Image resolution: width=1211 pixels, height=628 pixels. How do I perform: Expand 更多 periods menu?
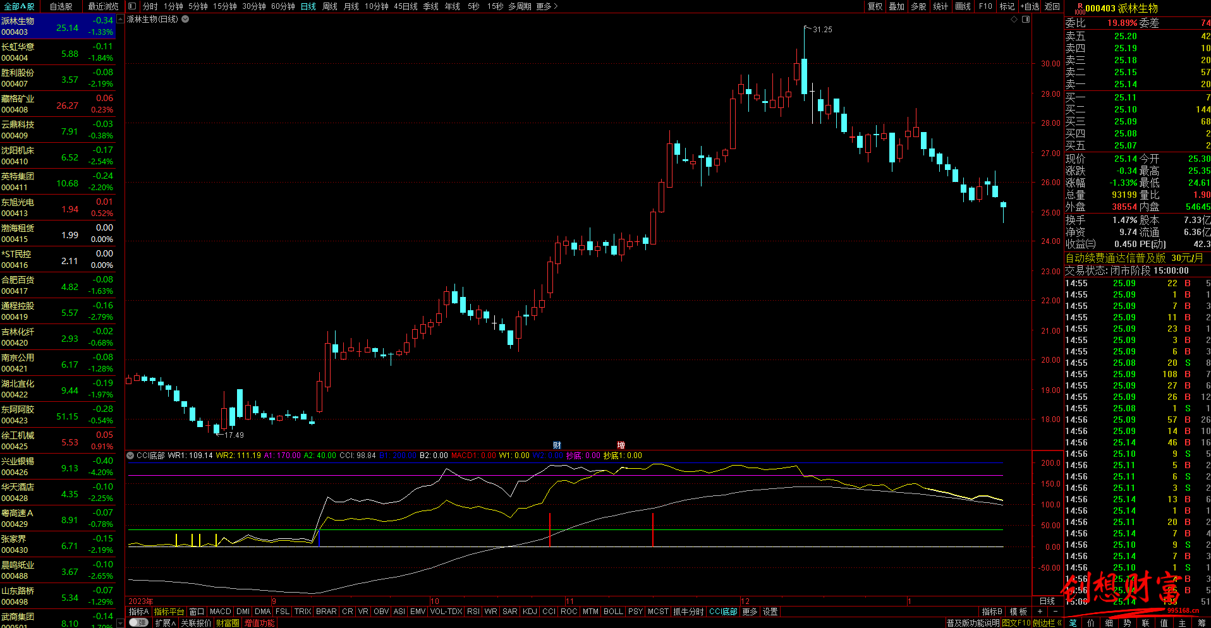tap(547, 6)
